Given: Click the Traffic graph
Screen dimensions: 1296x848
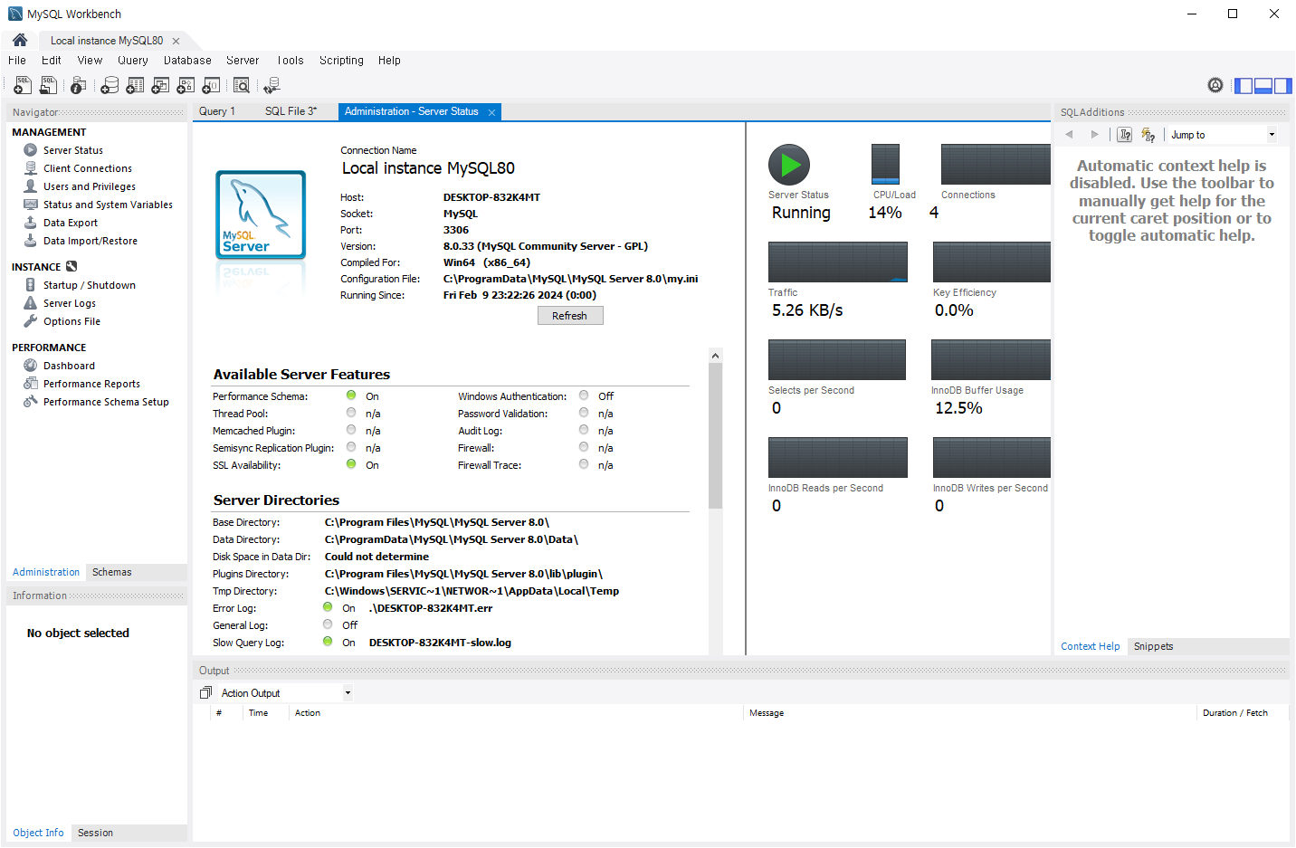Looking at the screenshot, I should [838, 262].
